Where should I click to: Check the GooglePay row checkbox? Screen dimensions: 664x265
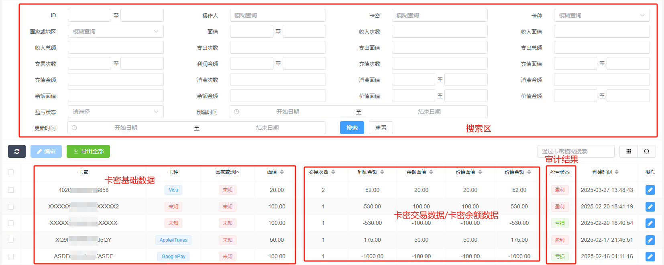click(x=11, y=256)
